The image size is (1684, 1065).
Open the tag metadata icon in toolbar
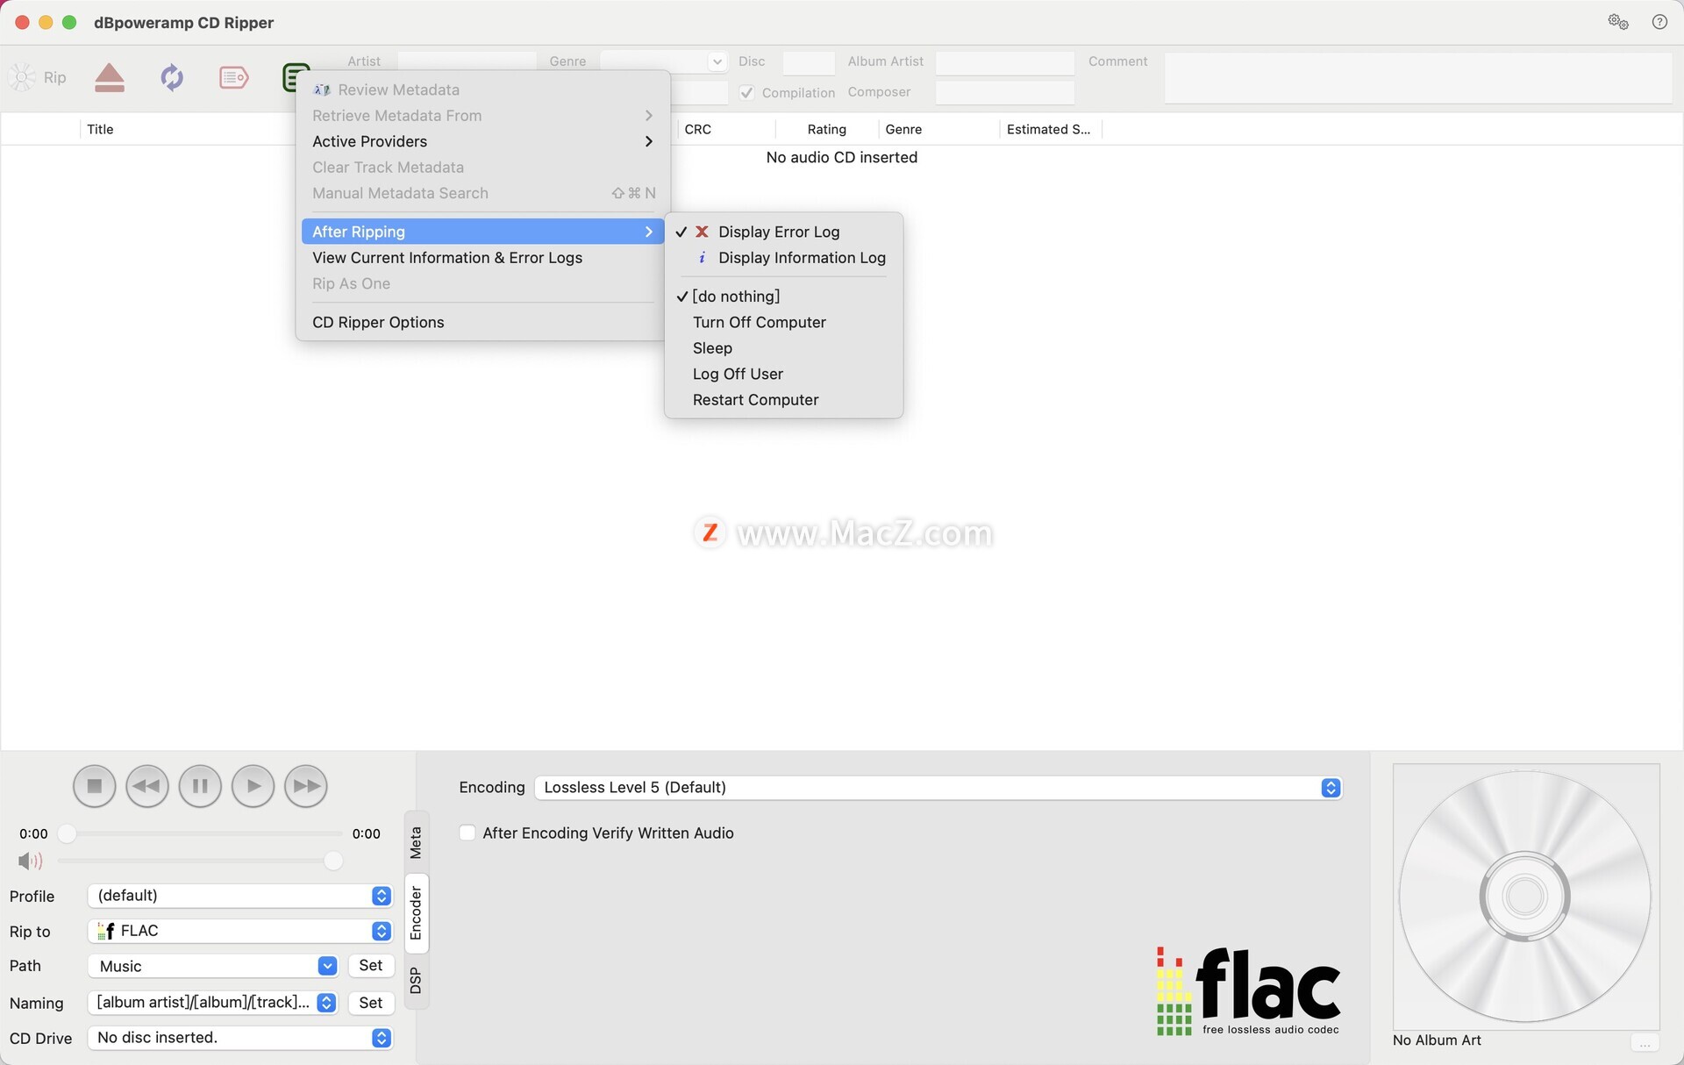(233, 77)
